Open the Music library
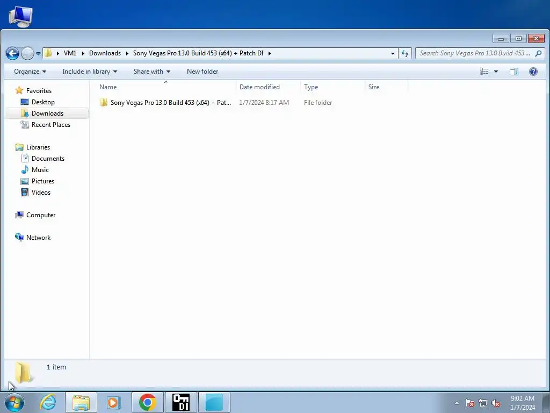 point(40,169)
